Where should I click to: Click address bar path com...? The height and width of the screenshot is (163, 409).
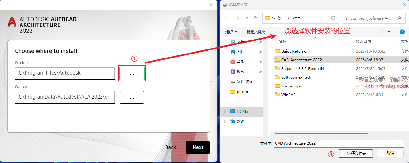coord(298,18)
